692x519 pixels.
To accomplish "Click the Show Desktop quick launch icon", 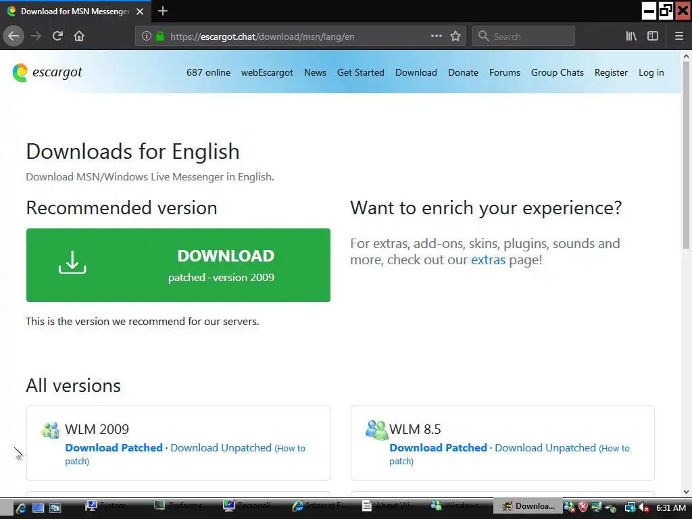I will pos(38,508).
